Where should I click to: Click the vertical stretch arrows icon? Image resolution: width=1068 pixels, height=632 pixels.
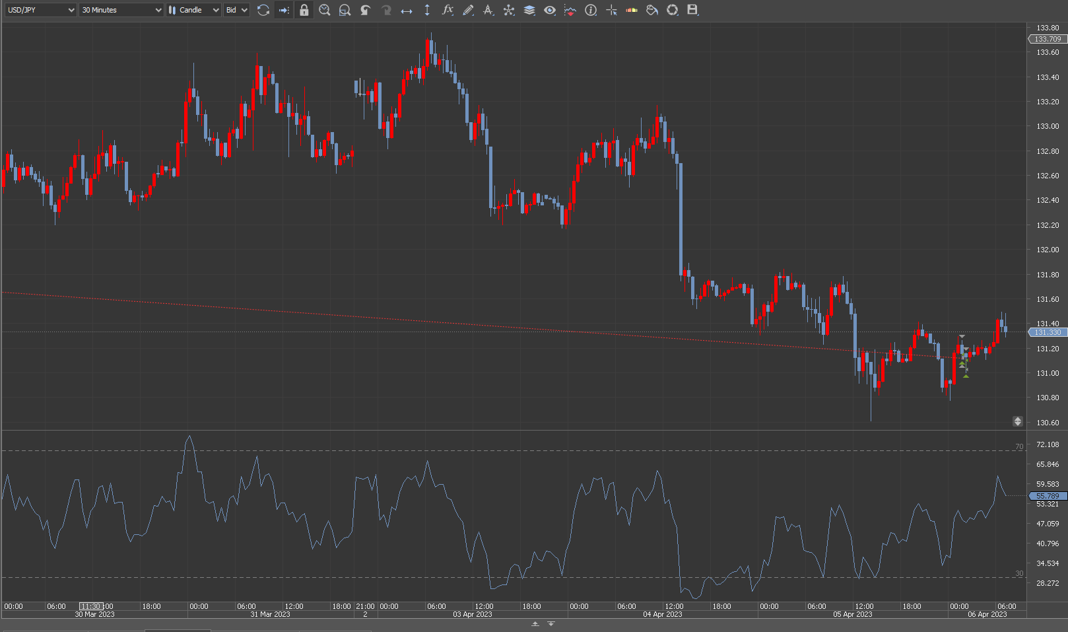[x=427, y=10]
